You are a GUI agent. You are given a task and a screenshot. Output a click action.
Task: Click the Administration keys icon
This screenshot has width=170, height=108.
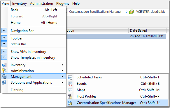pyautogui.click(x=4, y=71)
